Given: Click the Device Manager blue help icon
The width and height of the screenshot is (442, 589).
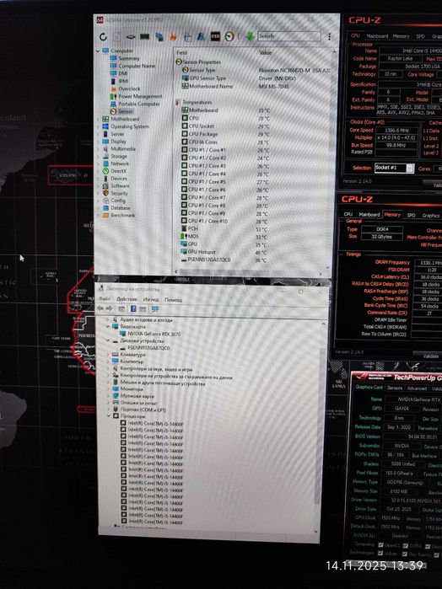Looking at the screenshot, I should pos(133,308).
